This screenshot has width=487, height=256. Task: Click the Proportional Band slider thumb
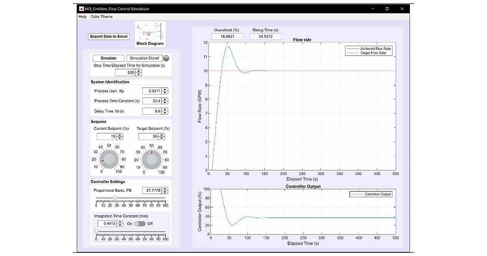(114, 197)
